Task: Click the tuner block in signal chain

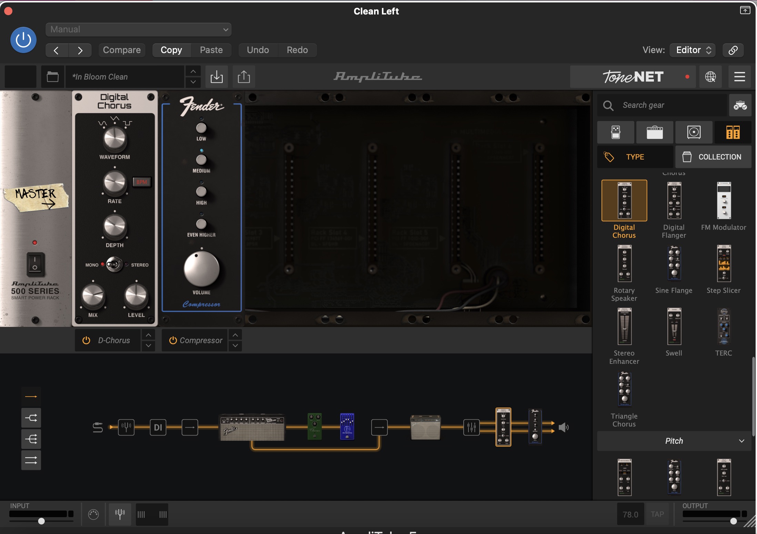Action: pos(126,428)
